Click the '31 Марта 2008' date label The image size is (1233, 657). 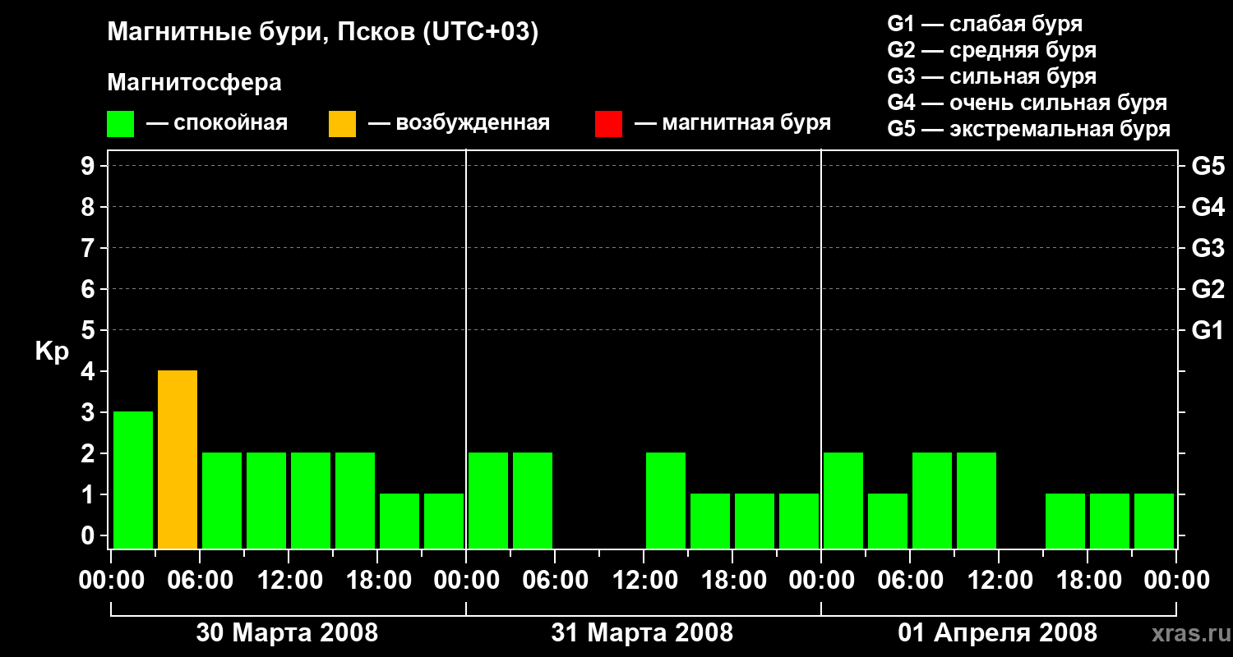(642, 633)
